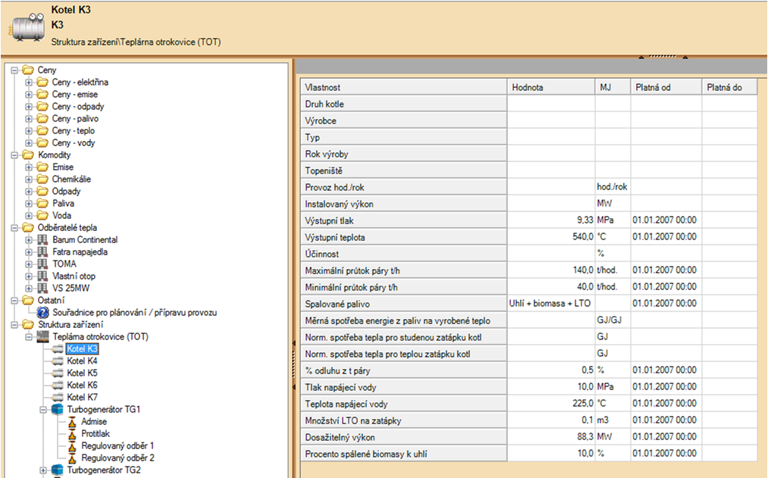The height and width of the screenshot is (478, 768).
Task: Click the Vlastnost column header
Action: pos(403,87)
